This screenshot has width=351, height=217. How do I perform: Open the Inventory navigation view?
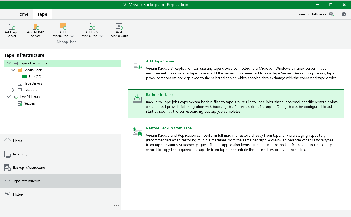click(x=61, y=154)
